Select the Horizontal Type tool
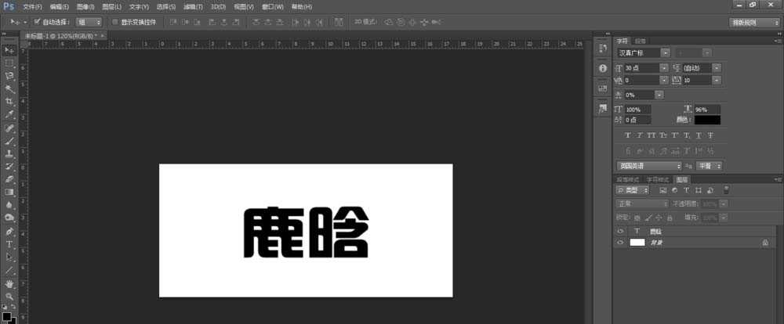The image size is (784, 324). pyautogui.click(x=10, y=244)
